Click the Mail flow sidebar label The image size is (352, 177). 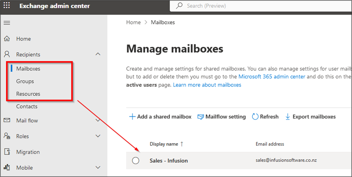tap(27, 120)
